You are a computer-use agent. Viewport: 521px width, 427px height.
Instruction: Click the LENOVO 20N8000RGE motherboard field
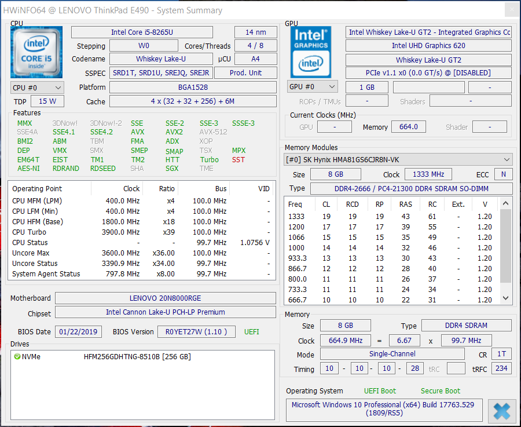(166, 298)
